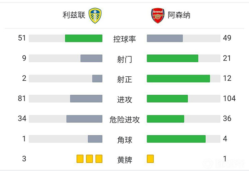Click Arsenal's 104 attacks value

point(229,98)
